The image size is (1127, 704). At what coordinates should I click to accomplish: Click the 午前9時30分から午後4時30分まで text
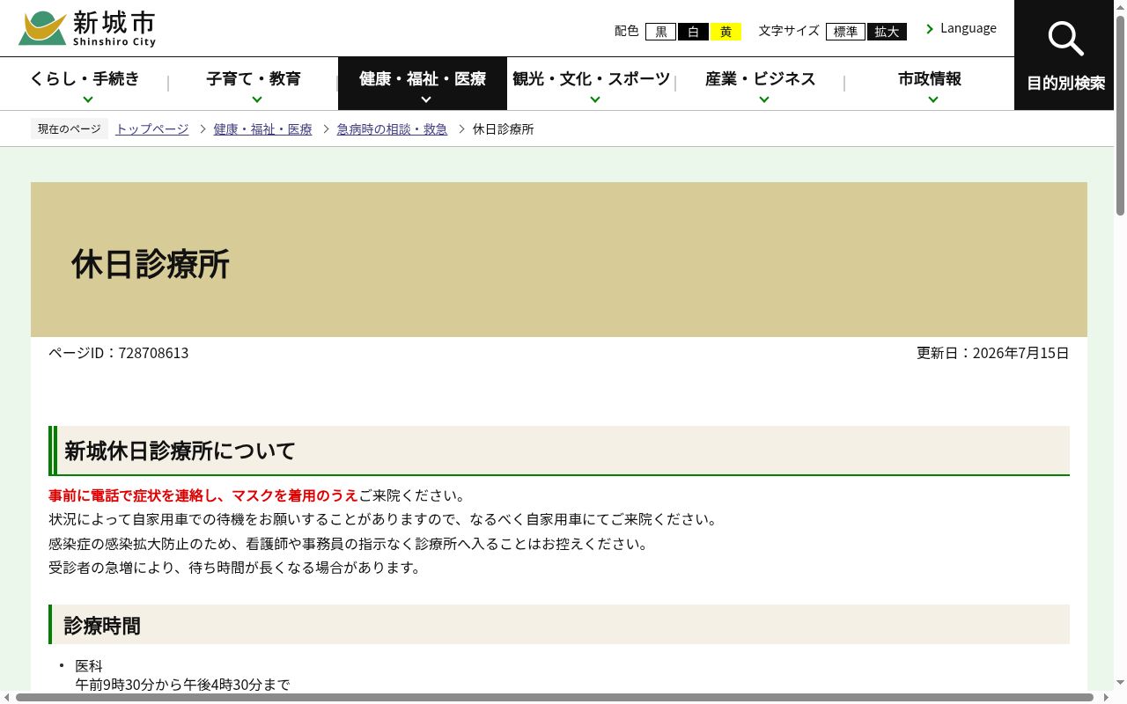[x=182, y=685]
